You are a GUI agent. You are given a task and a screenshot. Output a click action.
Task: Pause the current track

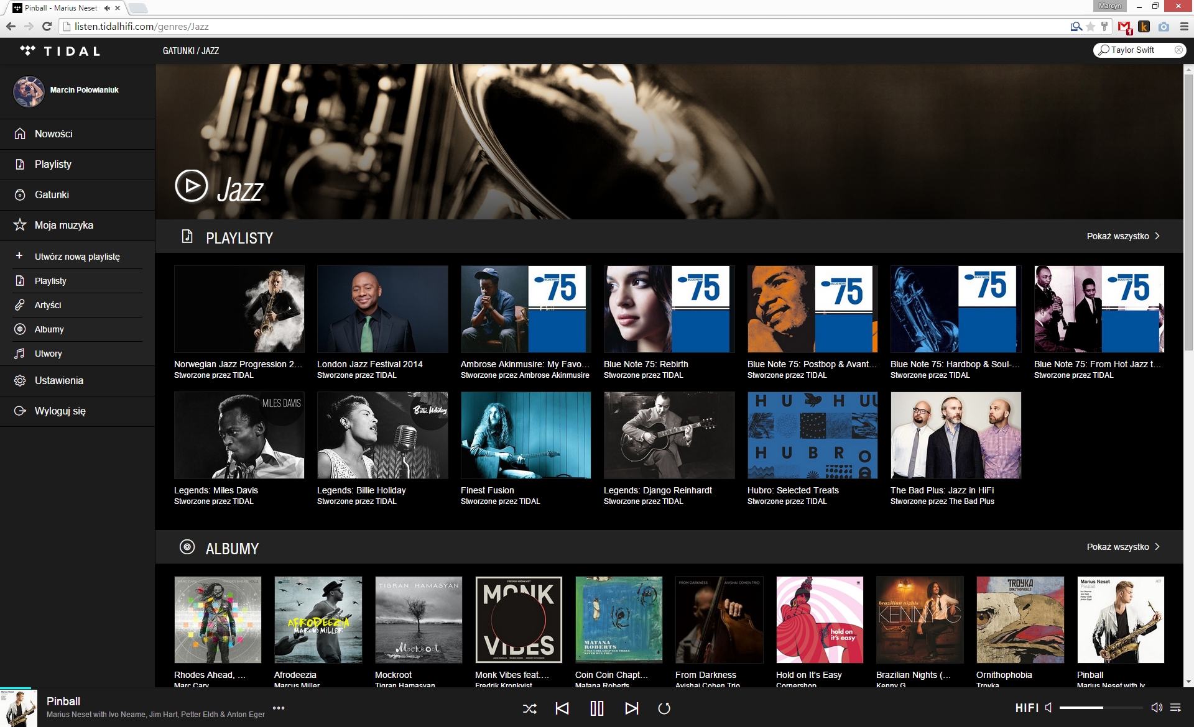pyautogui.click(x=596, y=708)
